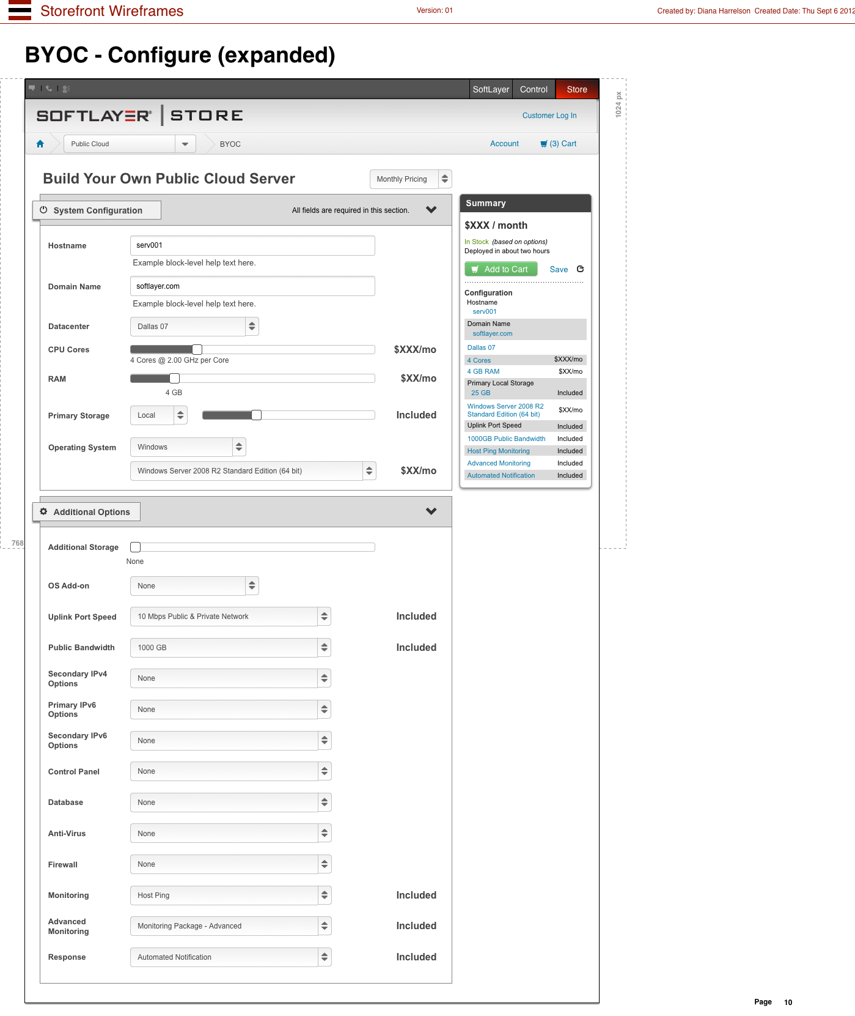The height and width of the screenshot is (1016, 855).
Task: Click the RAM slider handle
Action: (175, 378)
